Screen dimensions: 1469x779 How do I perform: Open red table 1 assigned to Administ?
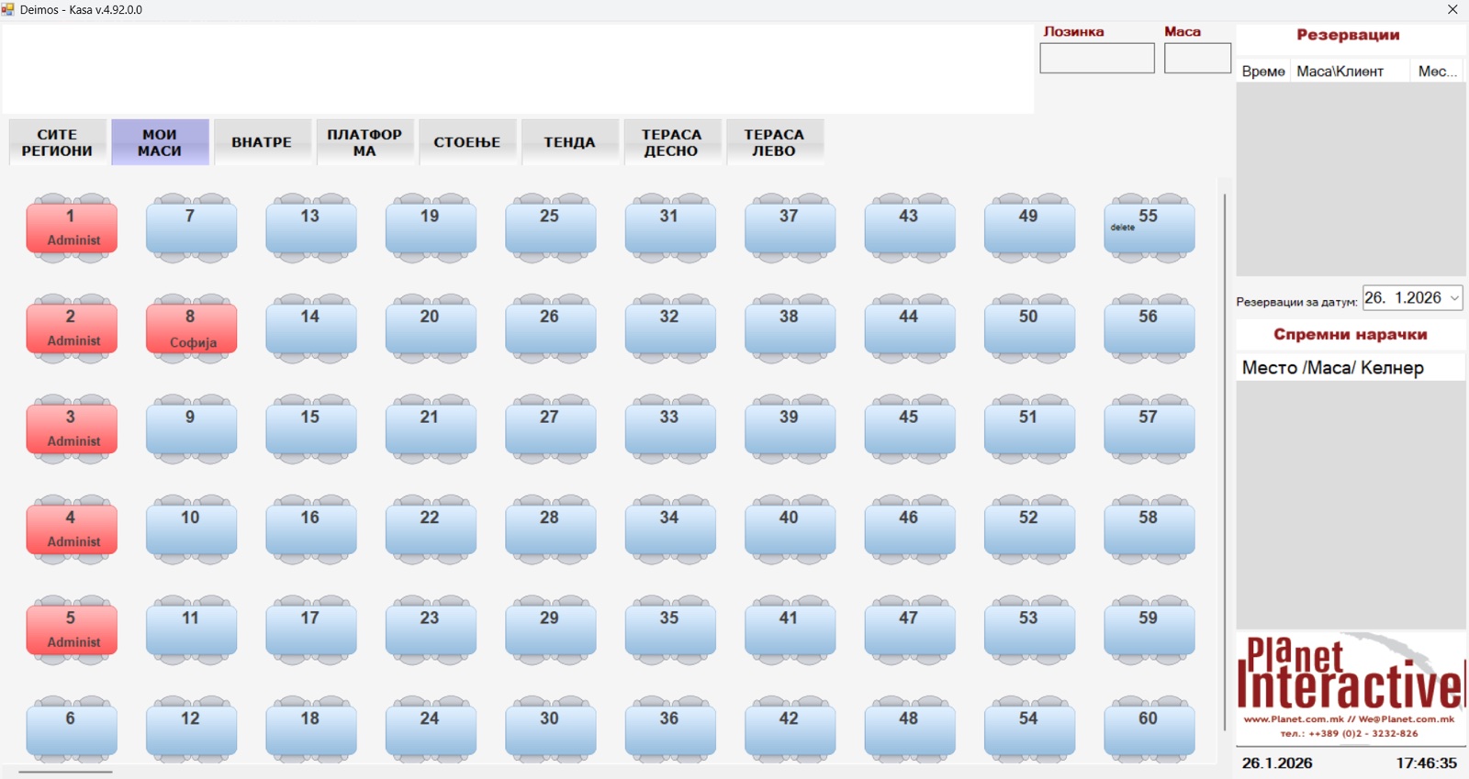(72, 228)
